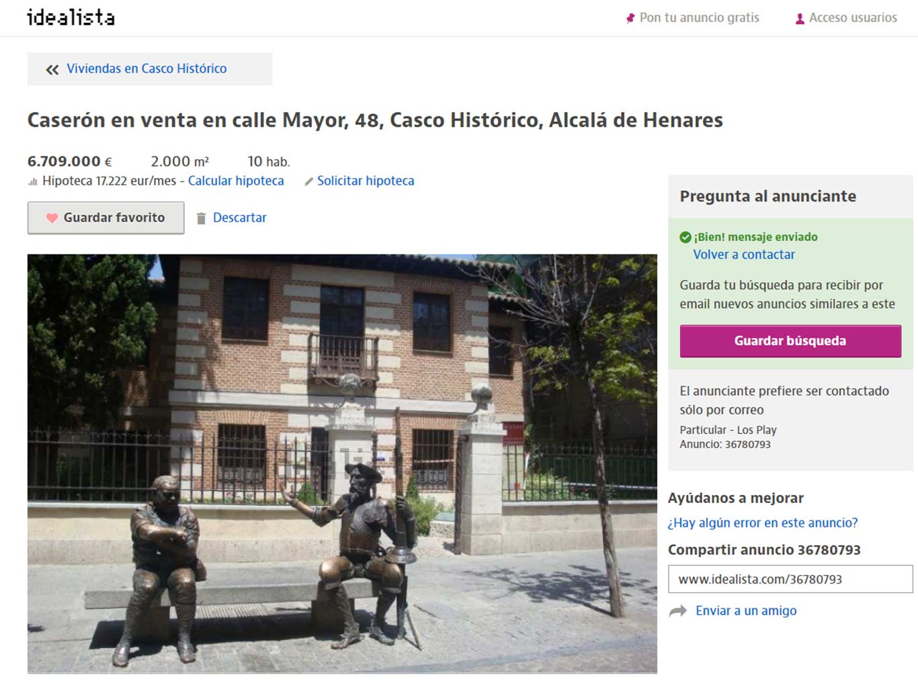Click the heart icon in Guardar favorito
The height and width of the screenshot is (681, 918).
[x=52, y=218]
